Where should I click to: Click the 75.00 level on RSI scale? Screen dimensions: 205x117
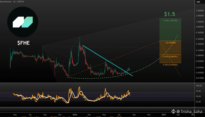[199, 91]
